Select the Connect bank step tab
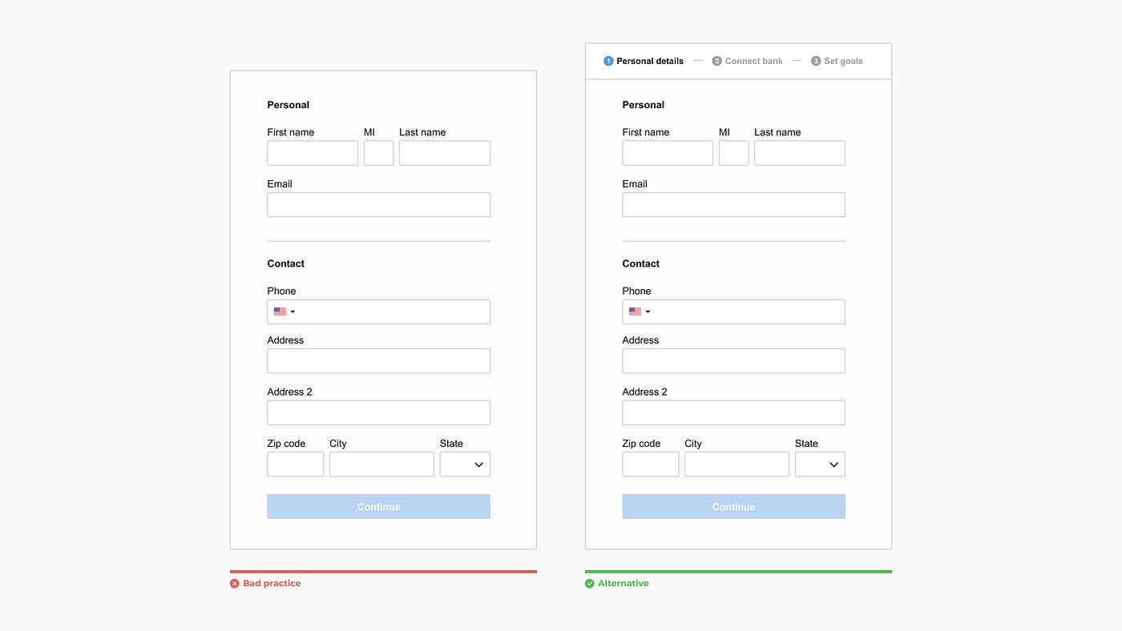The image size is (1122, 631). click(748, 61)
